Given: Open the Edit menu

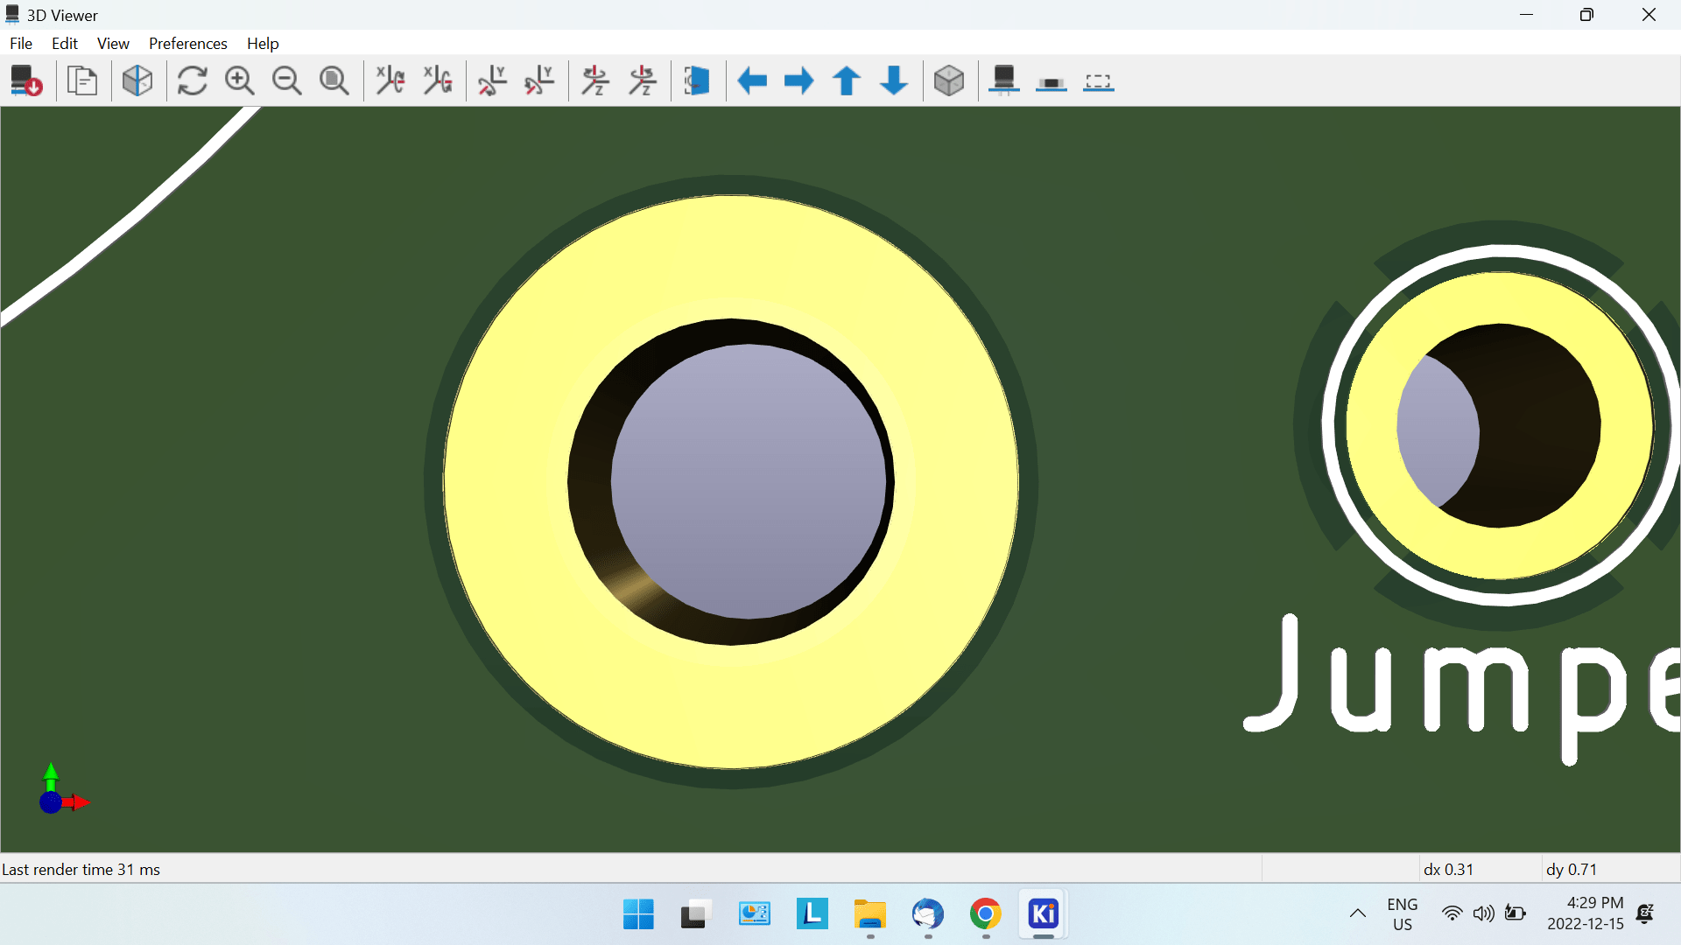Looking at the screenshot, I should point(65,43).
